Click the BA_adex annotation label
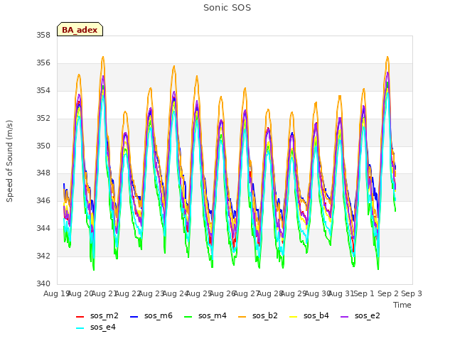Image resolution: width=455 pixels, height=341 pixels. (80, 29)
